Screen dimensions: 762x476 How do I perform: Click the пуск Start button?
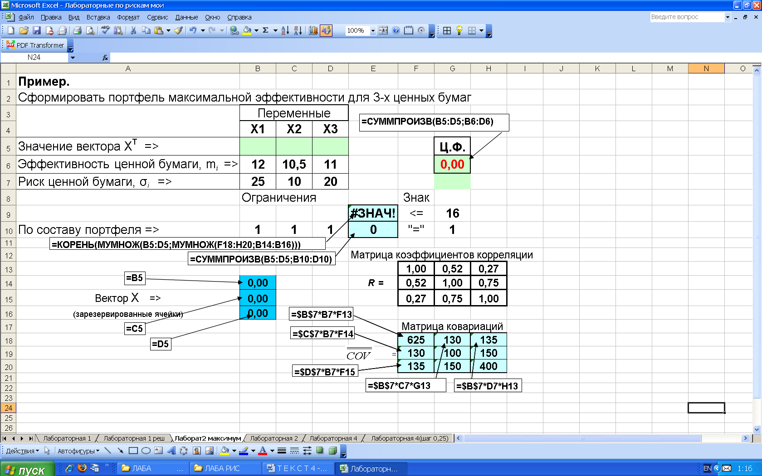pyautogui.click(x=27, y=469)
